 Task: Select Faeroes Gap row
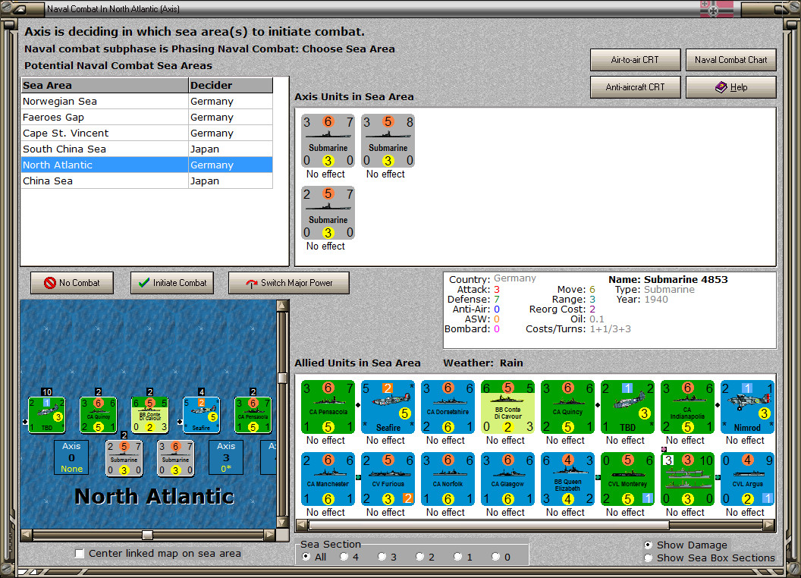pos(146,117)
